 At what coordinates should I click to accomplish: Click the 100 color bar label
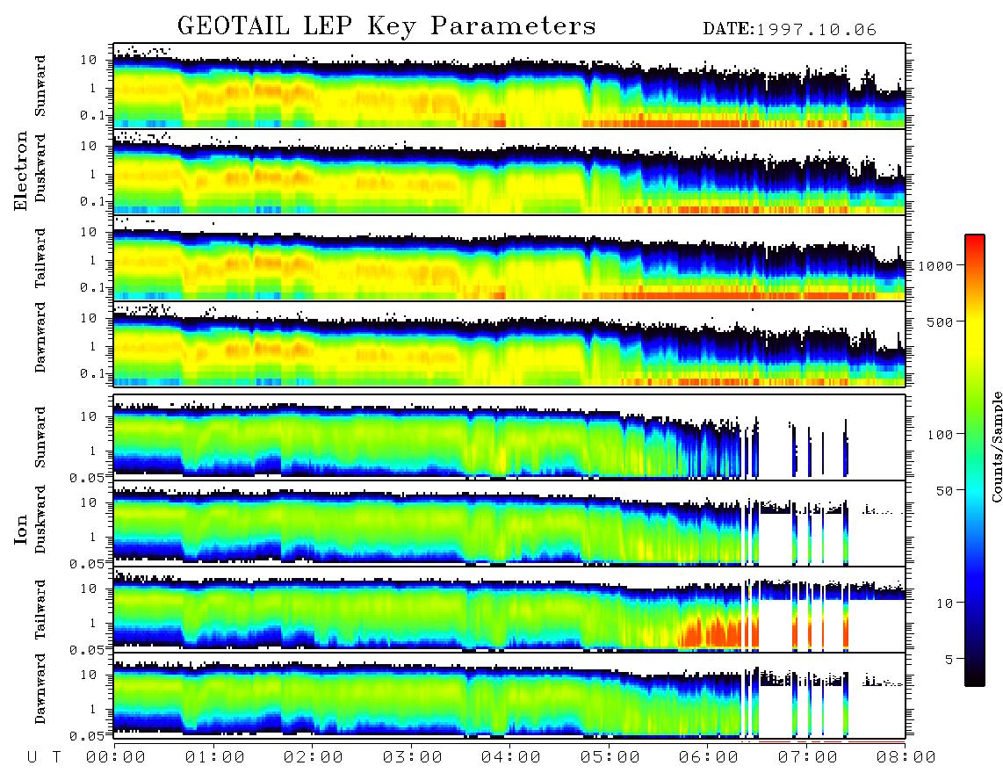coord(941,435)
